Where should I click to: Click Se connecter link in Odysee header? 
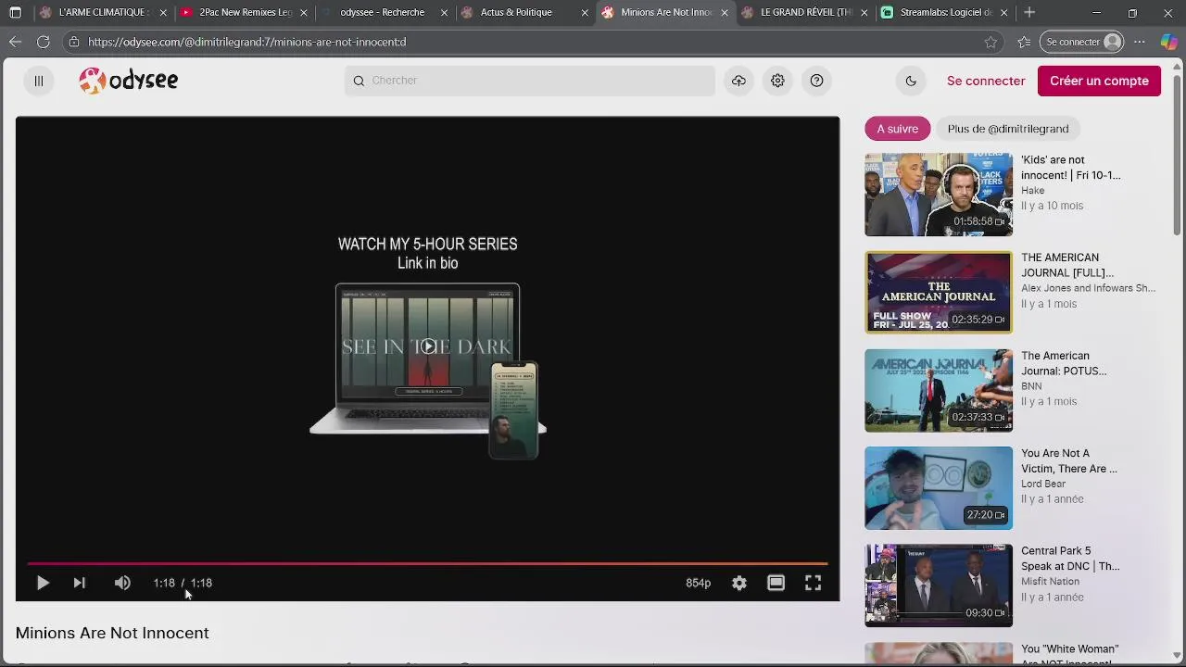(x=986, y=81)
